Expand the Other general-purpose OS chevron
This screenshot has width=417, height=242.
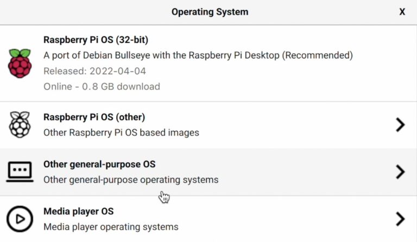[400, 172]
